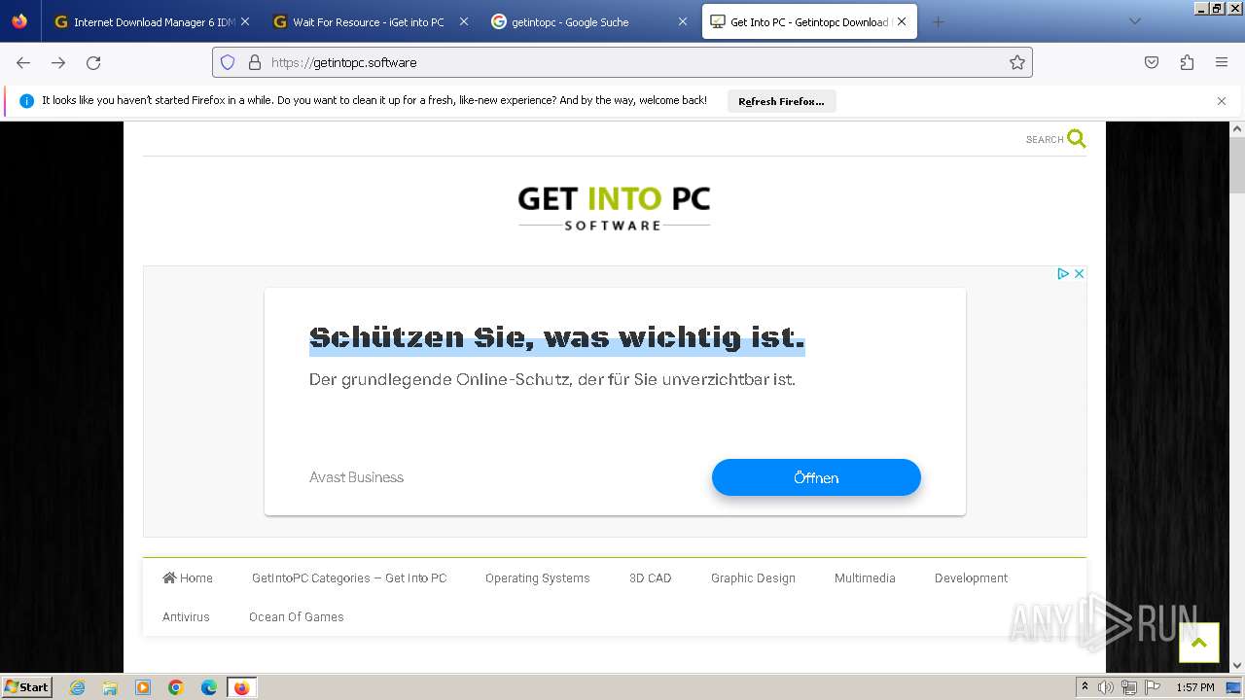Dismiss the Refresh Firefox notification bar

pyautogui.click(x=1222, y=101)
